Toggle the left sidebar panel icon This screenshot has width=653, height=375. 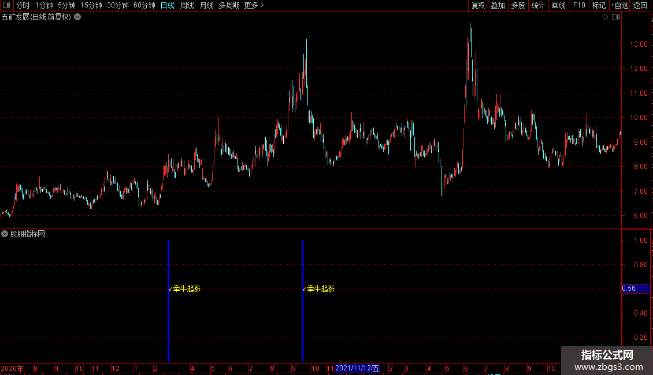(6, 5)
